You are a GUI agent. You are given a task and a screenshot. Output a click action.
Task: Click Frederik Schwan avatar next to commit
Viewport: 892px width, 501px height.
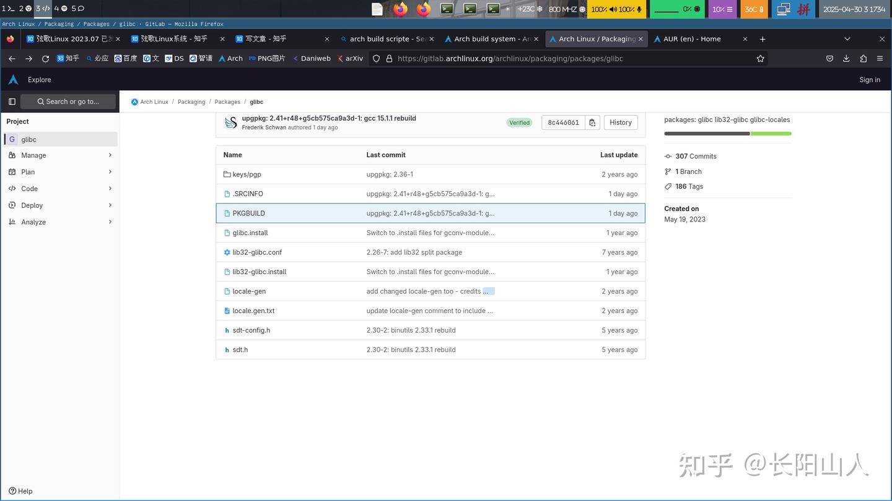pos(231,122)
